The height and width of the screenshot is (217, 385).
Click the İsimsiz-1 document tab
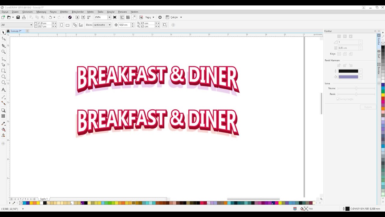click(16, 31)
